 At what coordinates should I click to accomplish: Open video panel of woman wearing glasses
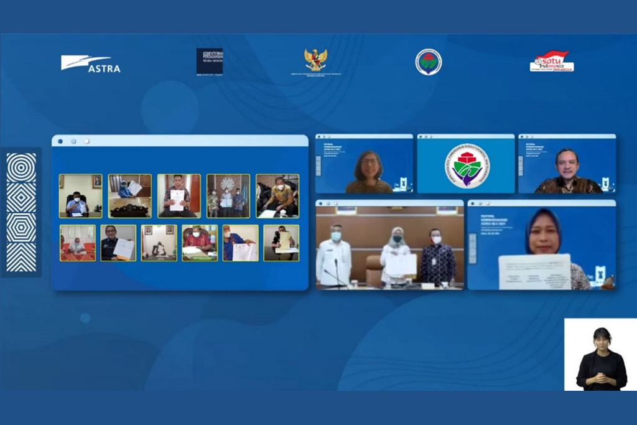pyautogui.click(x=365, y=164)
